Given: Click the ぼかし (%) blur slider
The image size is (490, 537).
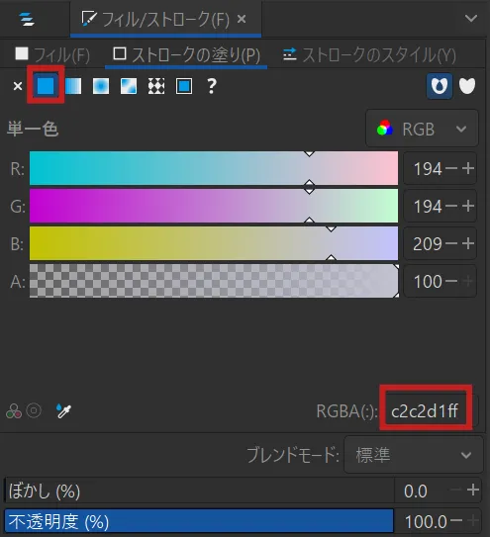Looking at the screenshot, I should click(200, 492).
